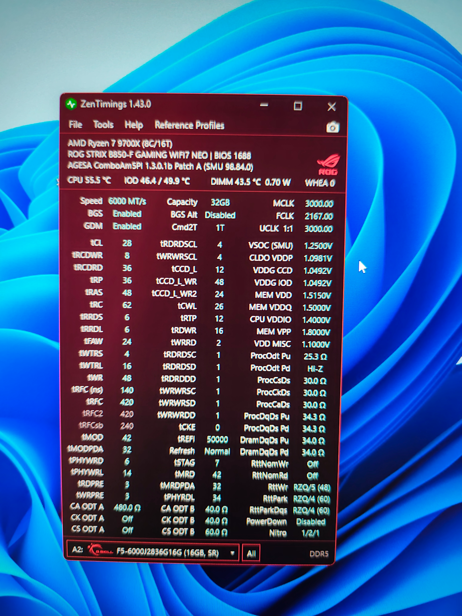
Task: Click the tRAS label
Action: coord(94,292)
